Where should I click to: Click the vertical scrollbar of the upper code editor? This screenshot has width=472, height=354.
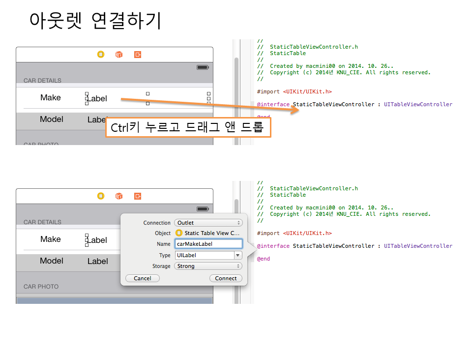[x=236, y=98]
